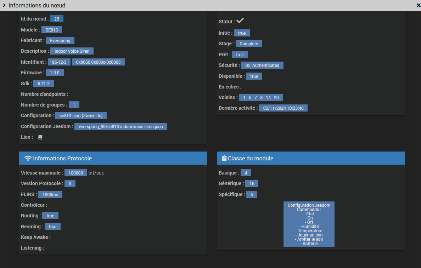
Task: Select the Version Protocole value 3
Action: (70, 183)
